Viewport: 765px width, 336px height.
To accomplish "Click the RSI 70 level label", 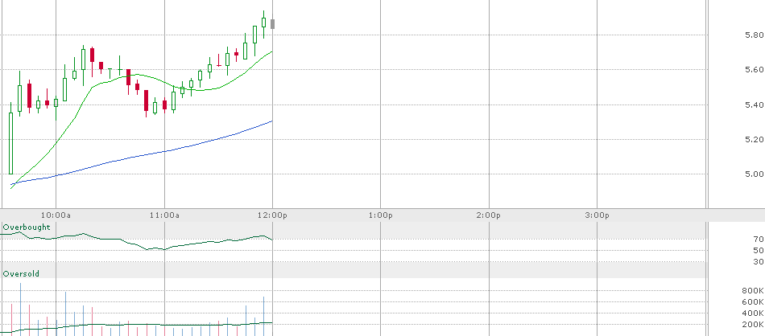I will 759,239.
